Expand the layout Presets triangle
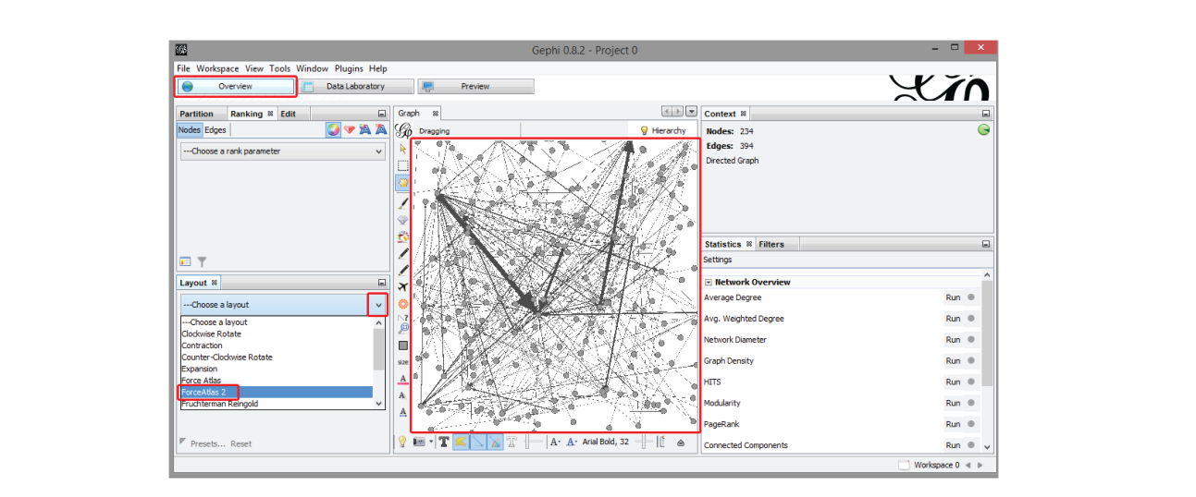Viewport: 1196px width, 497px height. point(183,442)
